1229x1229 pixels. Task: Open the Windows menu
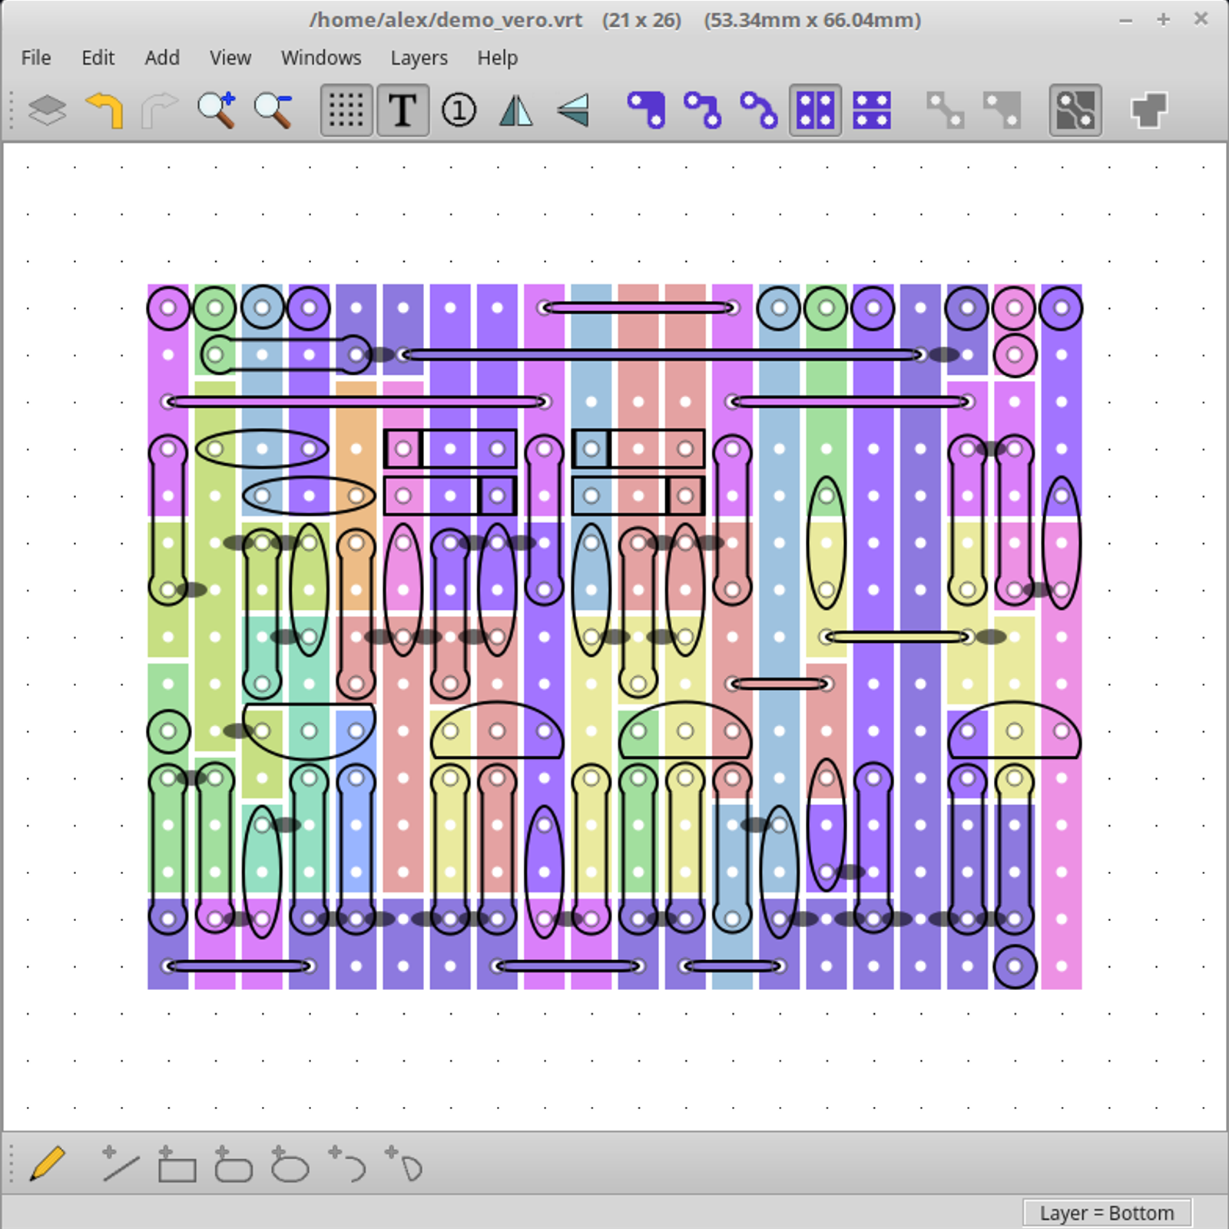tap(321, 58)
